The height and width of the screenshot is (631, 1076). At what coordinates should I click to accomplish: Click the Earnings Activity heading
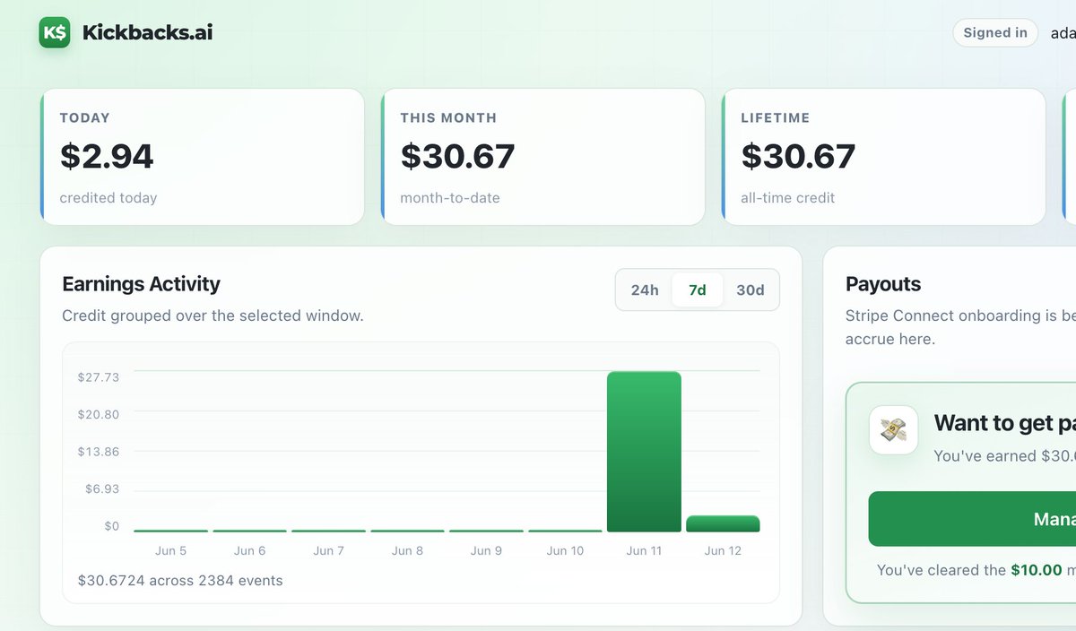click(x=141, y=284)
